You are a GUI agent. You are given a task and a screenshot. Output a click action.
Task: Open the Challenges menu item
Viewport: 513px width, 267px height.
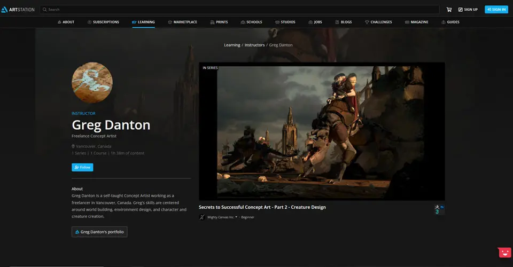pyautogui.click(x=378, y=22)
